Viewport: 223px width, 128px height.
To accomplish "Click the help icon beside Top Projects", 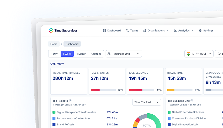I will point(70,101).
